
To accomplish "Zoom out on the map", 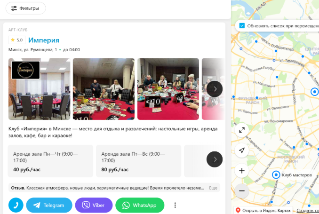I will point(242,191).
